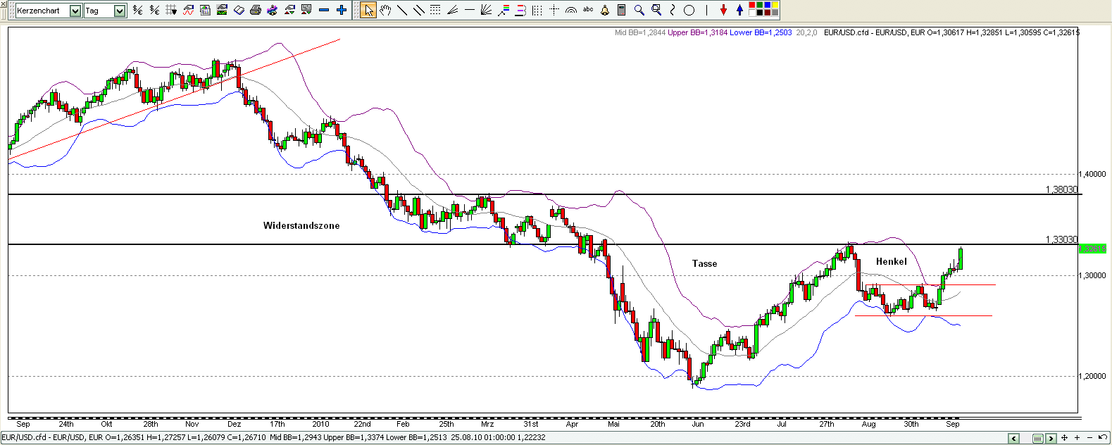Image resolution: width=1112 pixels, height=445 pixels.
Task: Click the horizontal scrollbar thumb
Action: click(1038, 438)
